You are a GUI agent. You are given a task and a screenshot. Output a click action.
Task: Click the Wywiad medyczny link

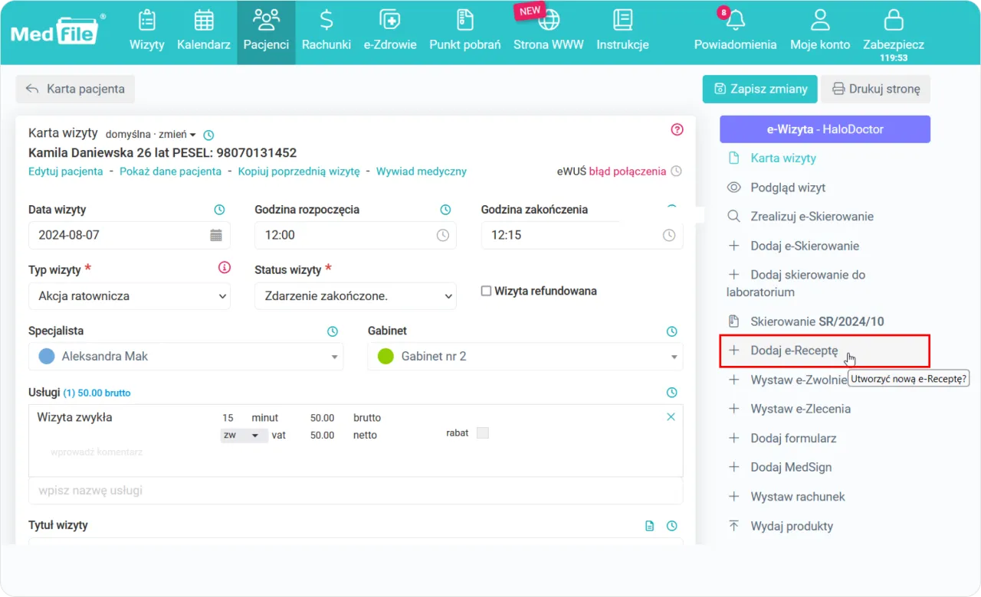coord(421,171)
